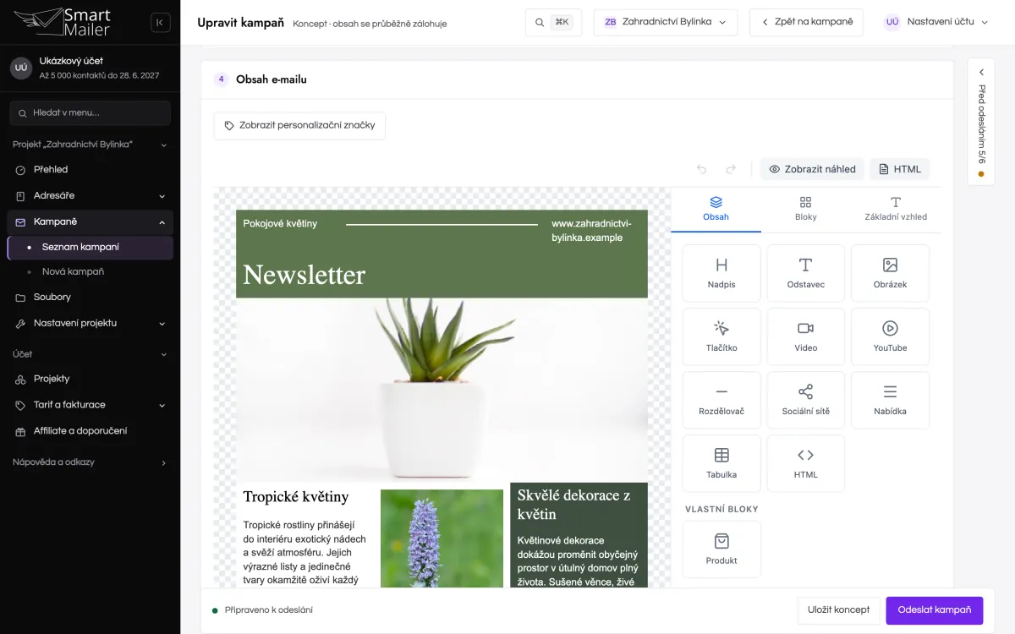Select the potted plant image in the email

[x=442, y=391]
